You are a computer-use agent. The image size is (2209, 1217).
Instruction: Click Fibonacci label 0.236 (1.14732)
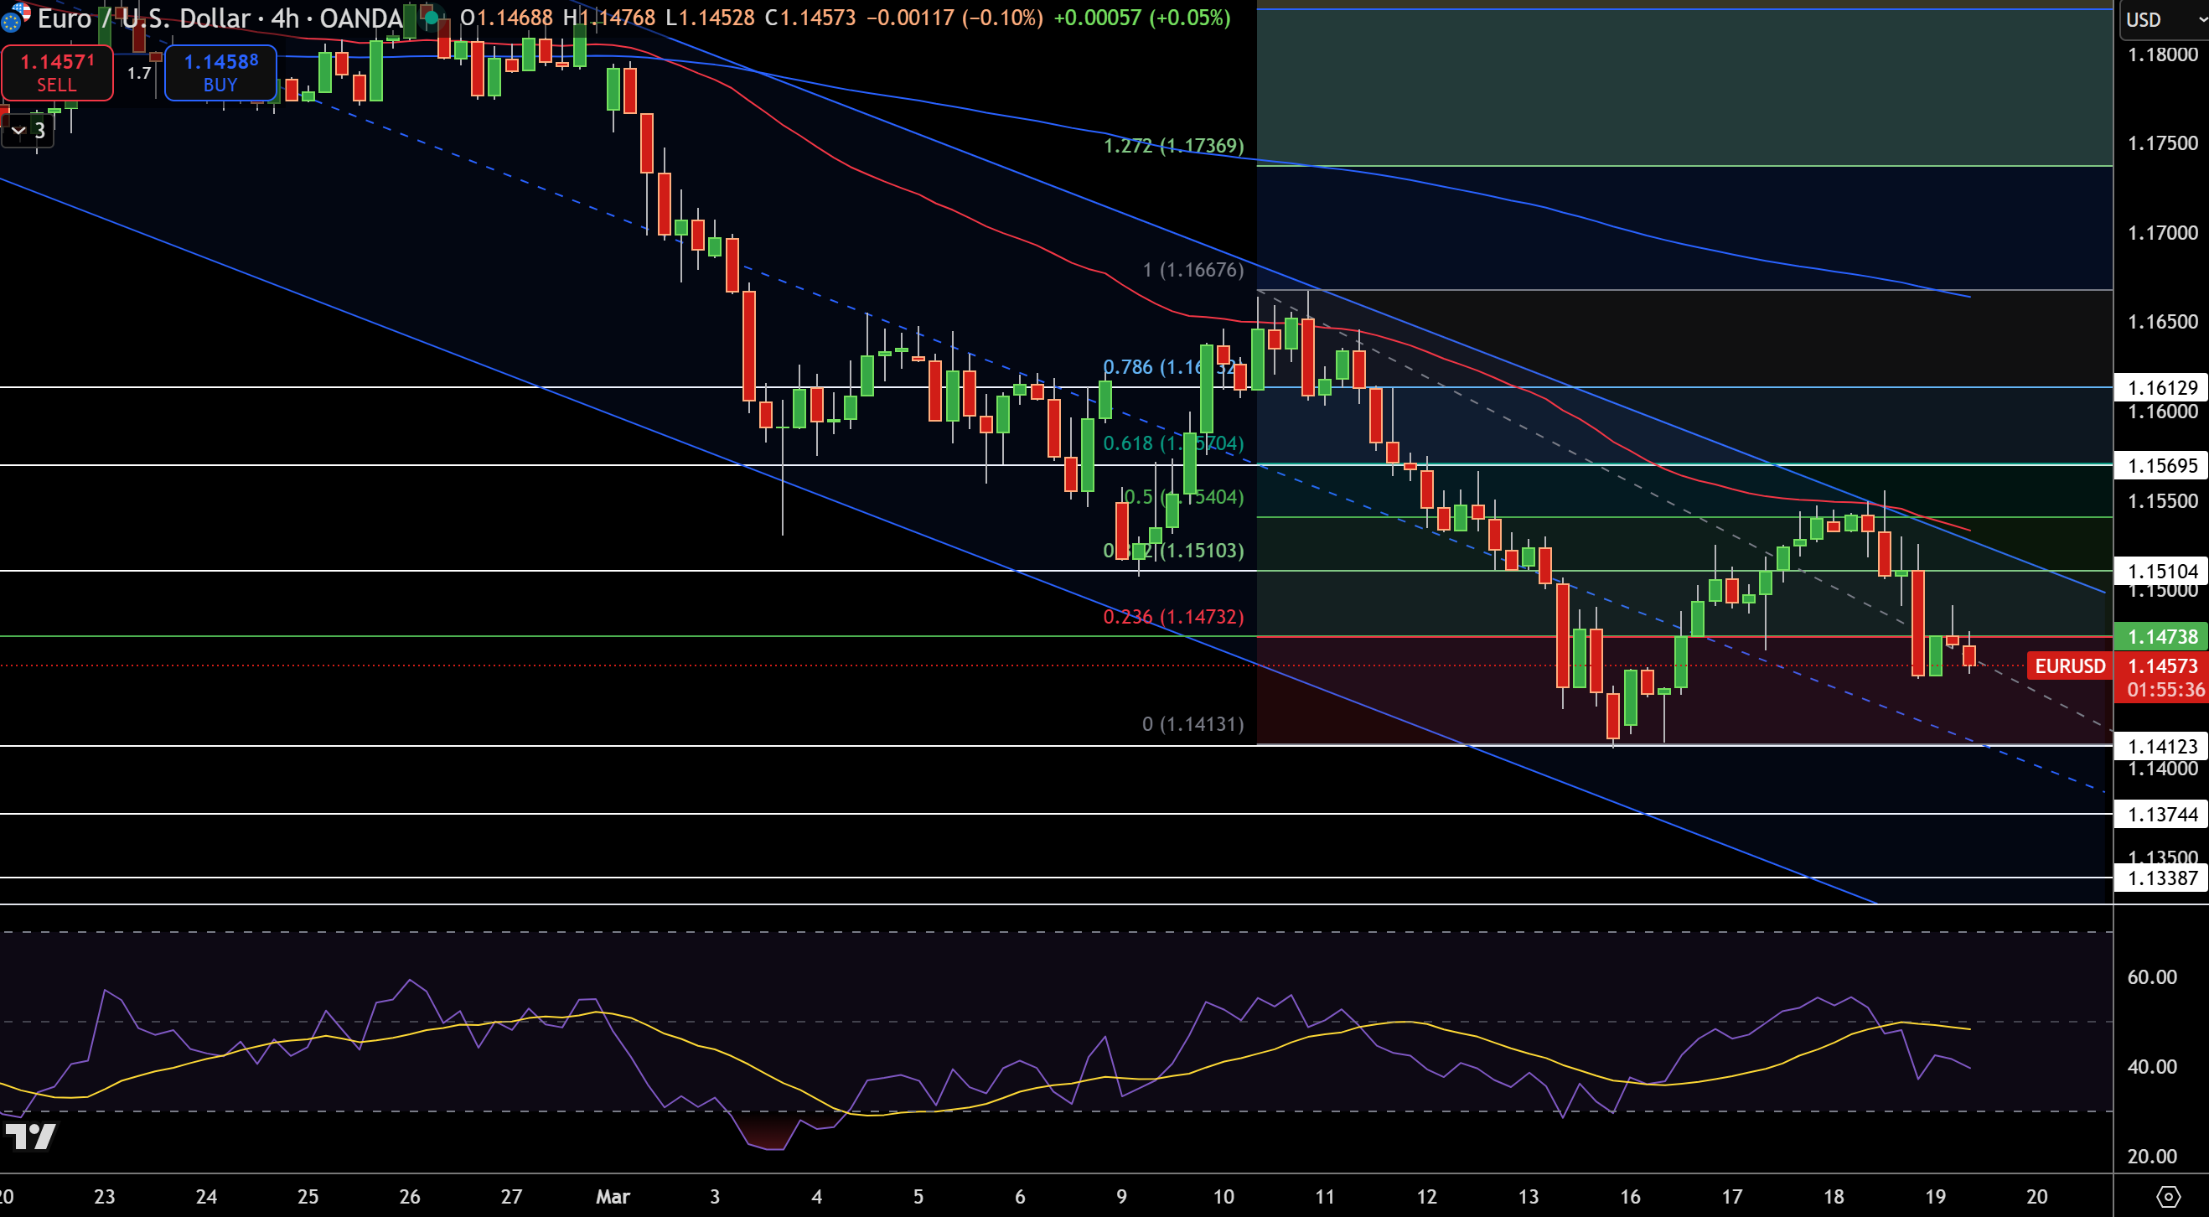point(1173,617)
